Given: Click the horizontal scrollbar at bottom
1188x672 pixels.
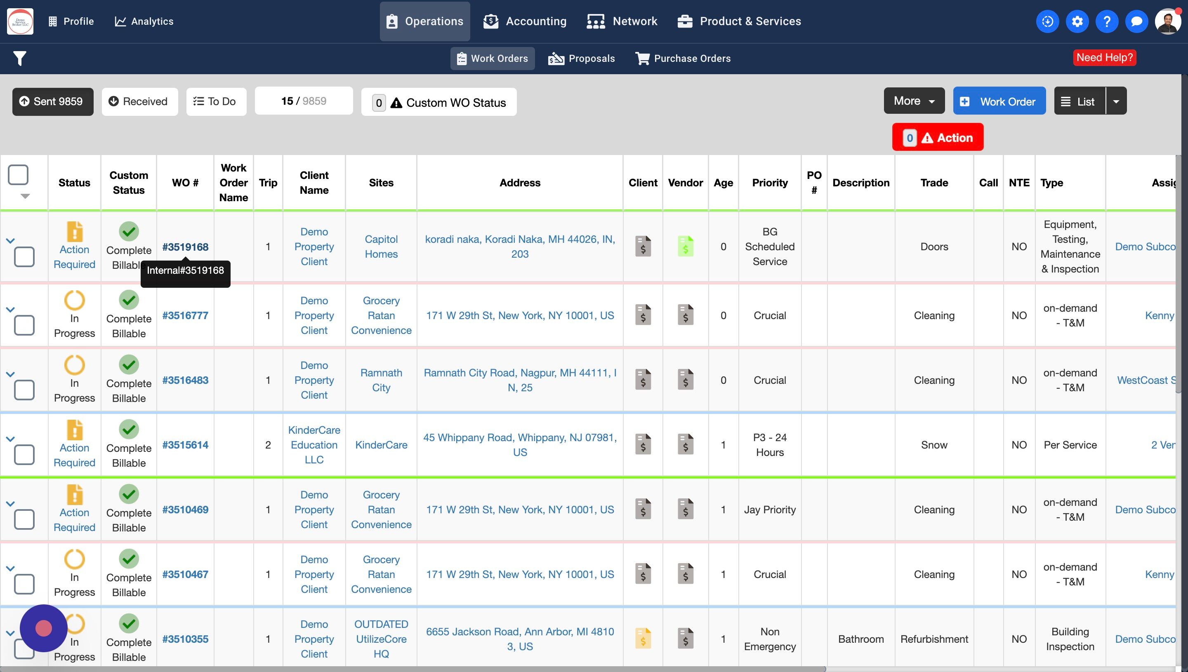Looking at the screenshot, I should coord(412,669).
